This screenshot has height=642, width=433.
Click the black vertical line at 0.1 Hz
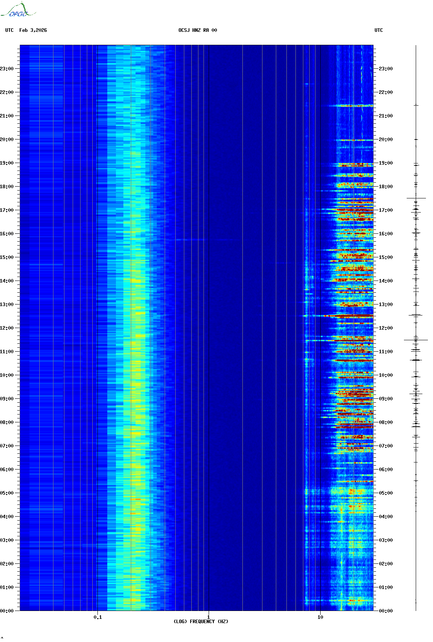pyautogui.click(x=97, y=314)
